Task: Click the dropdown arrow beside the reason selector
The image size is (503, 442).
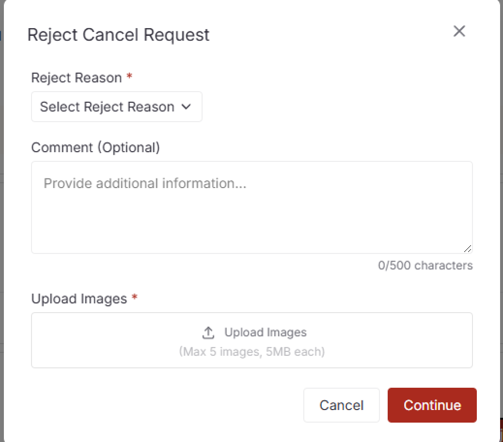Action: pos(187,107)
